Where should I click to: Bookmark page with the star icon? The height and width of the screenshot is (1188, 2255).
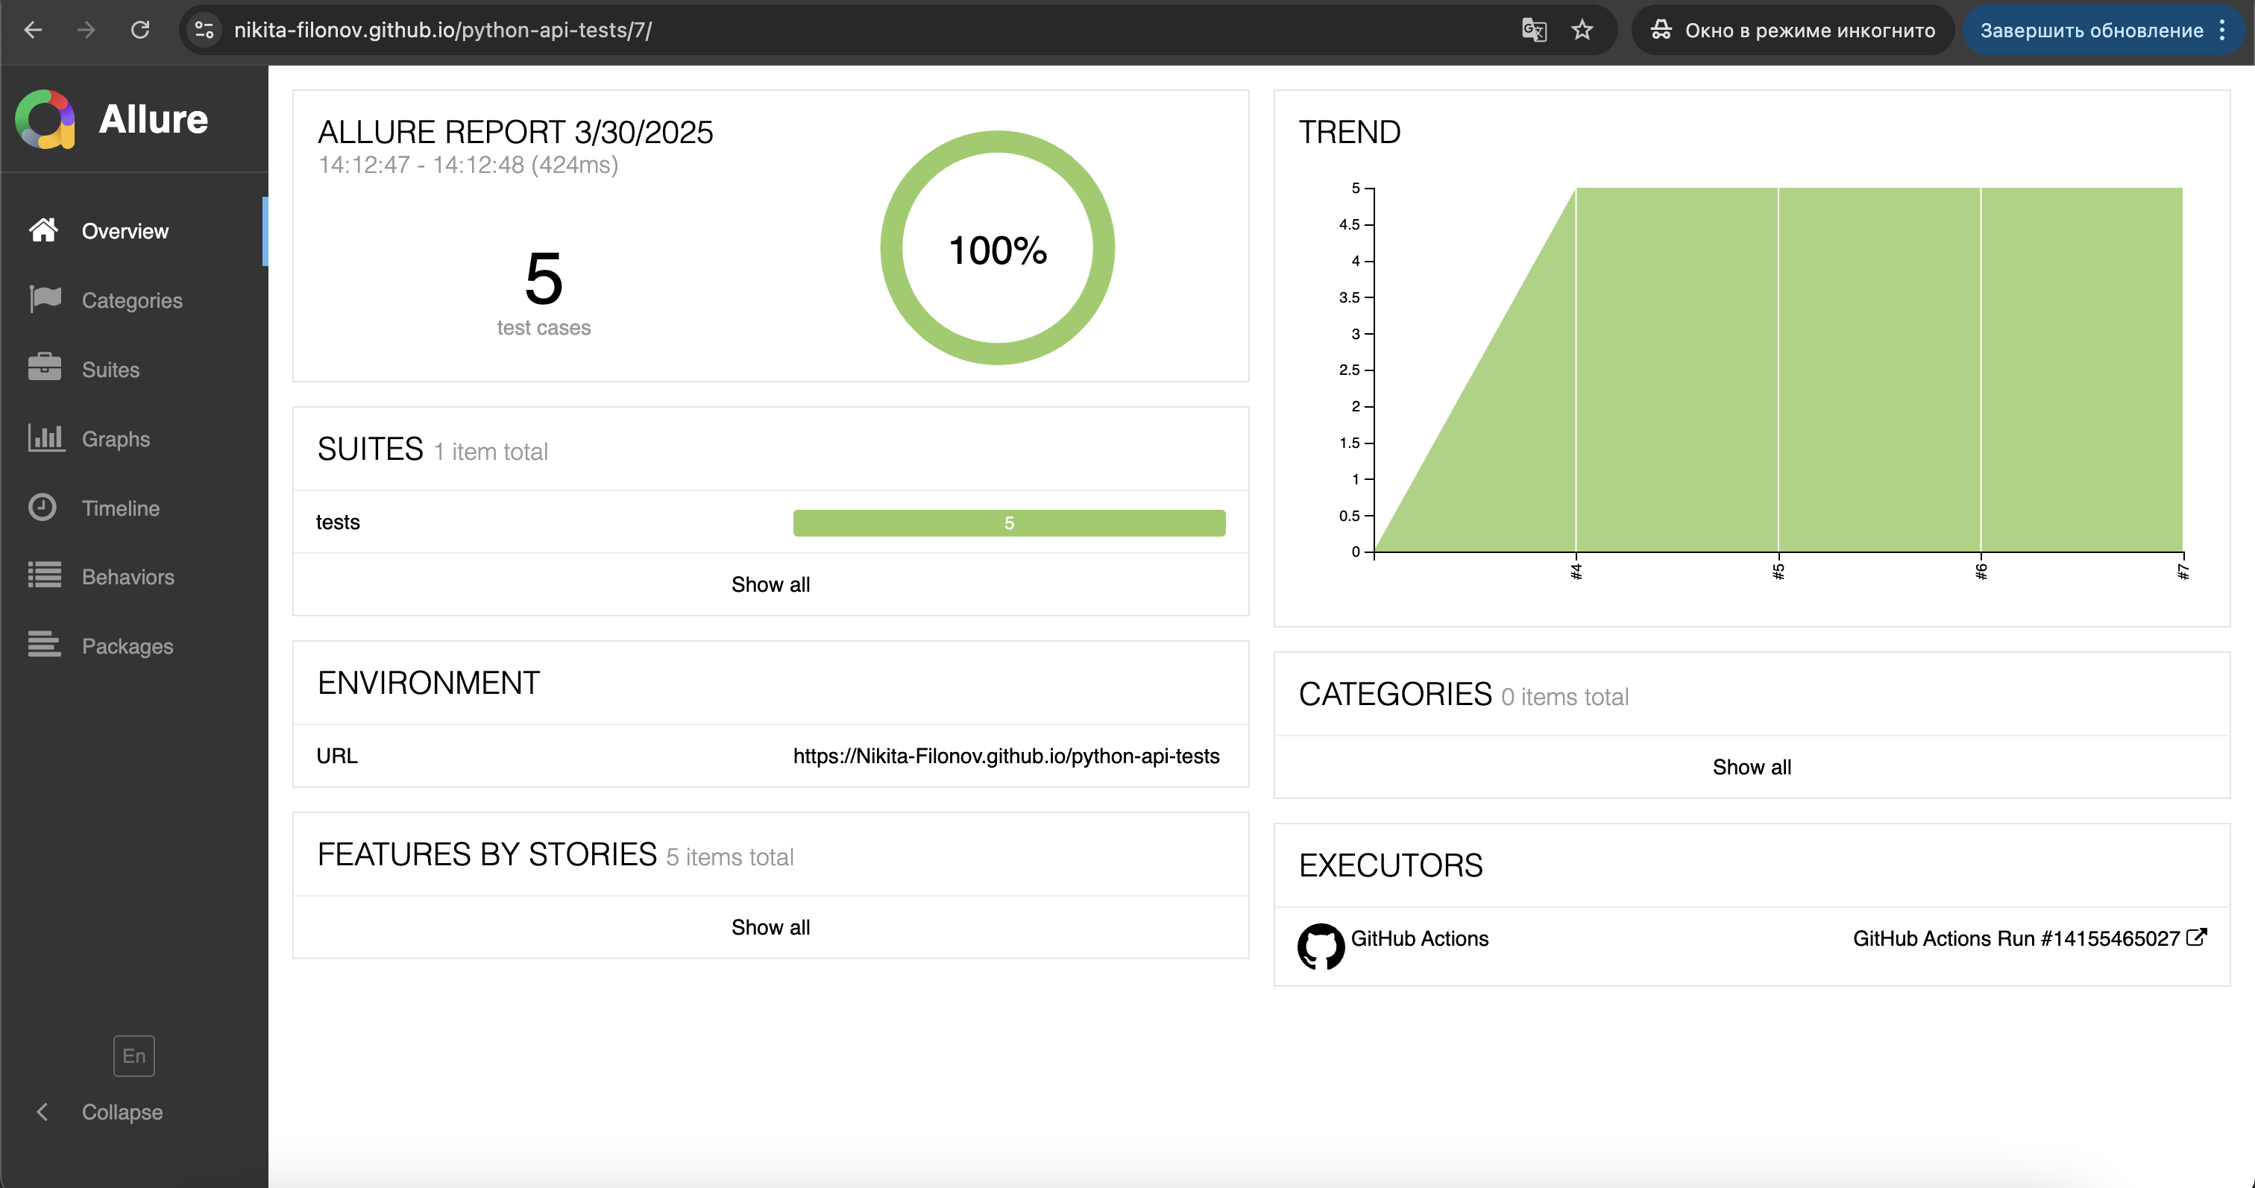pos(1582,31)
